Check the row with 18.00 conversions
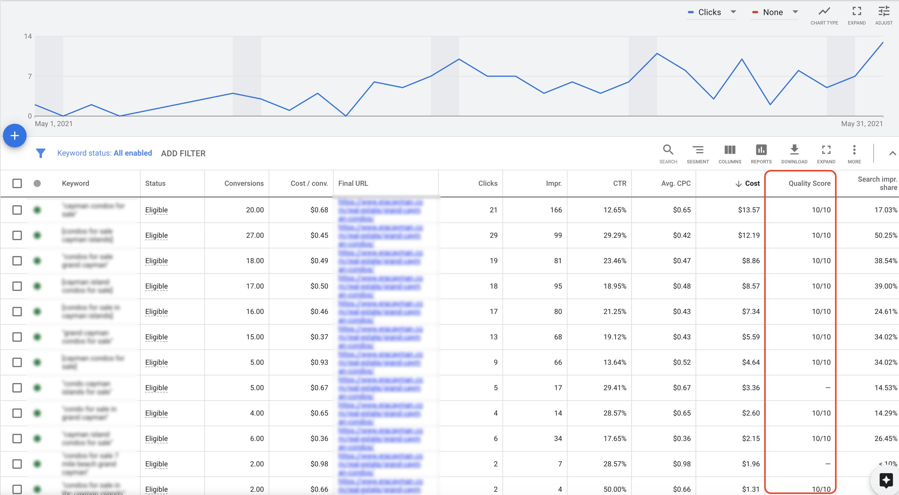Viewport: 899px width, 495px height. tap(17, 261)
